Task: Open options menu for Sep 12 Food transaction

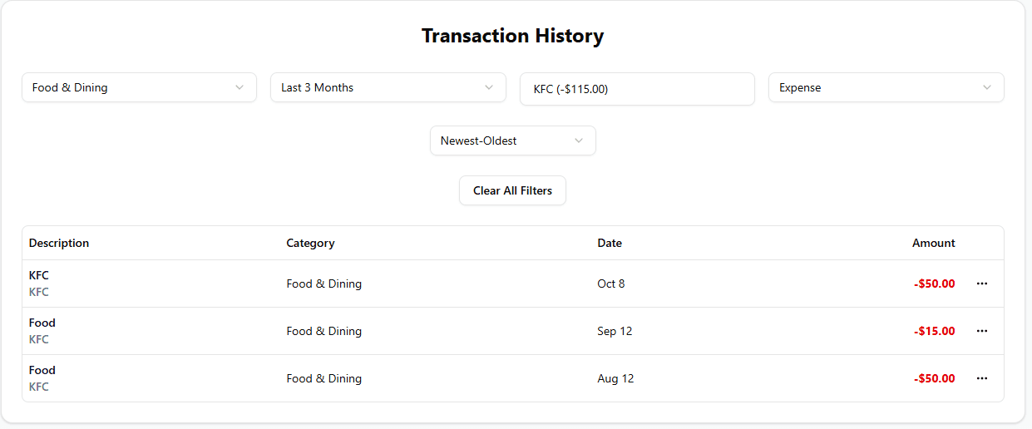Action: point(982,331)
